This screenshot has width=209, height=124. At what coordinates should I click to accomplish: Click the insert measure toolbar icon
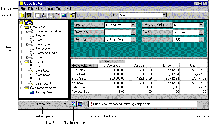tap(57, 15)
